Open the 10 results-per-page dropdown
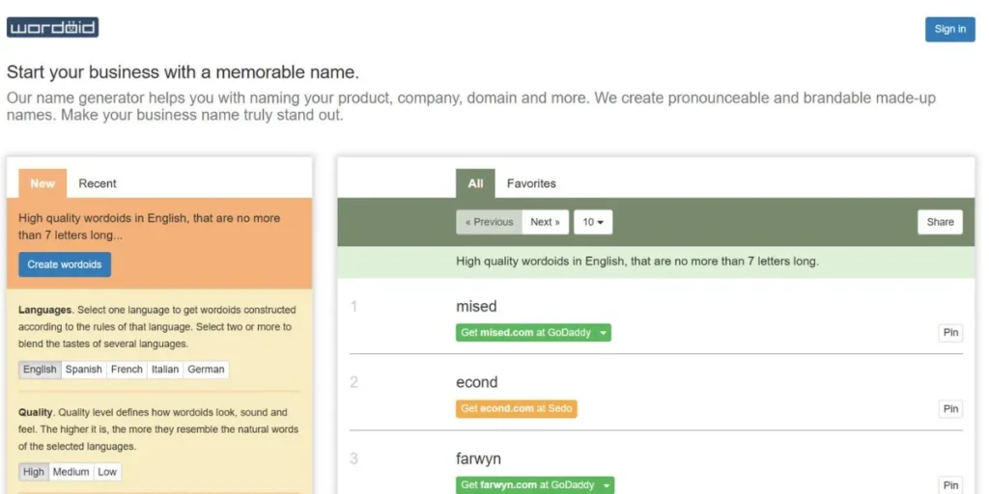 pyautogui.click(x=593, y=222)
